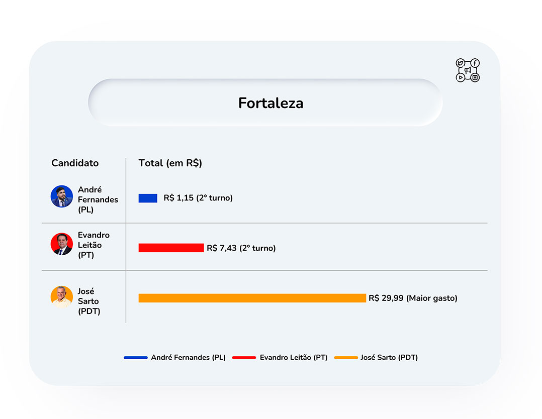
Task: Select André Fernandes avatar photo
Action: [x=62, y=196]
